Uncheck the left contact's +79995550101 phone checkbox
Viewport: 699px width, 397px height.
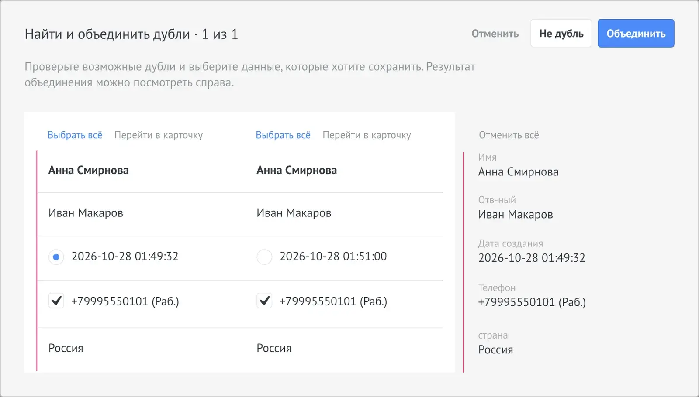(56, 301)
